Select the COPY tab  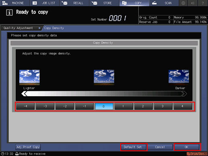pos(134,3)
